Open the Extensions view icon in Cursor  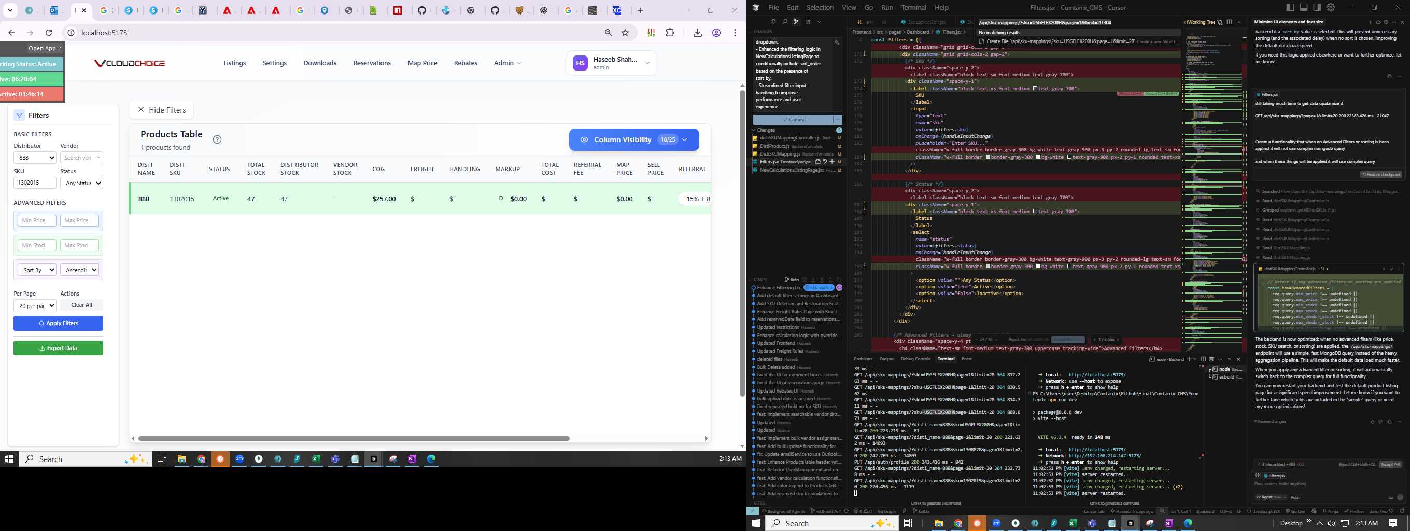pos(807,22)
